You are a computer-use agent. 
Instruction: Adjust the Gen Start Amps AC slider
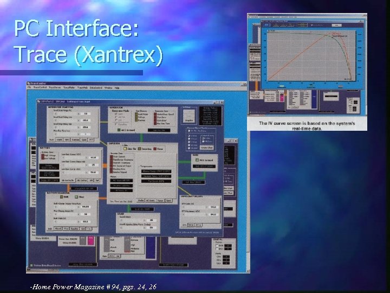coord(67,113)
